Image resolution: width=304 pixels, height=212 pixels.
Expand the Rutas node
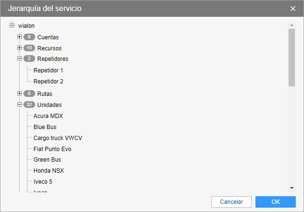(19, 94)
